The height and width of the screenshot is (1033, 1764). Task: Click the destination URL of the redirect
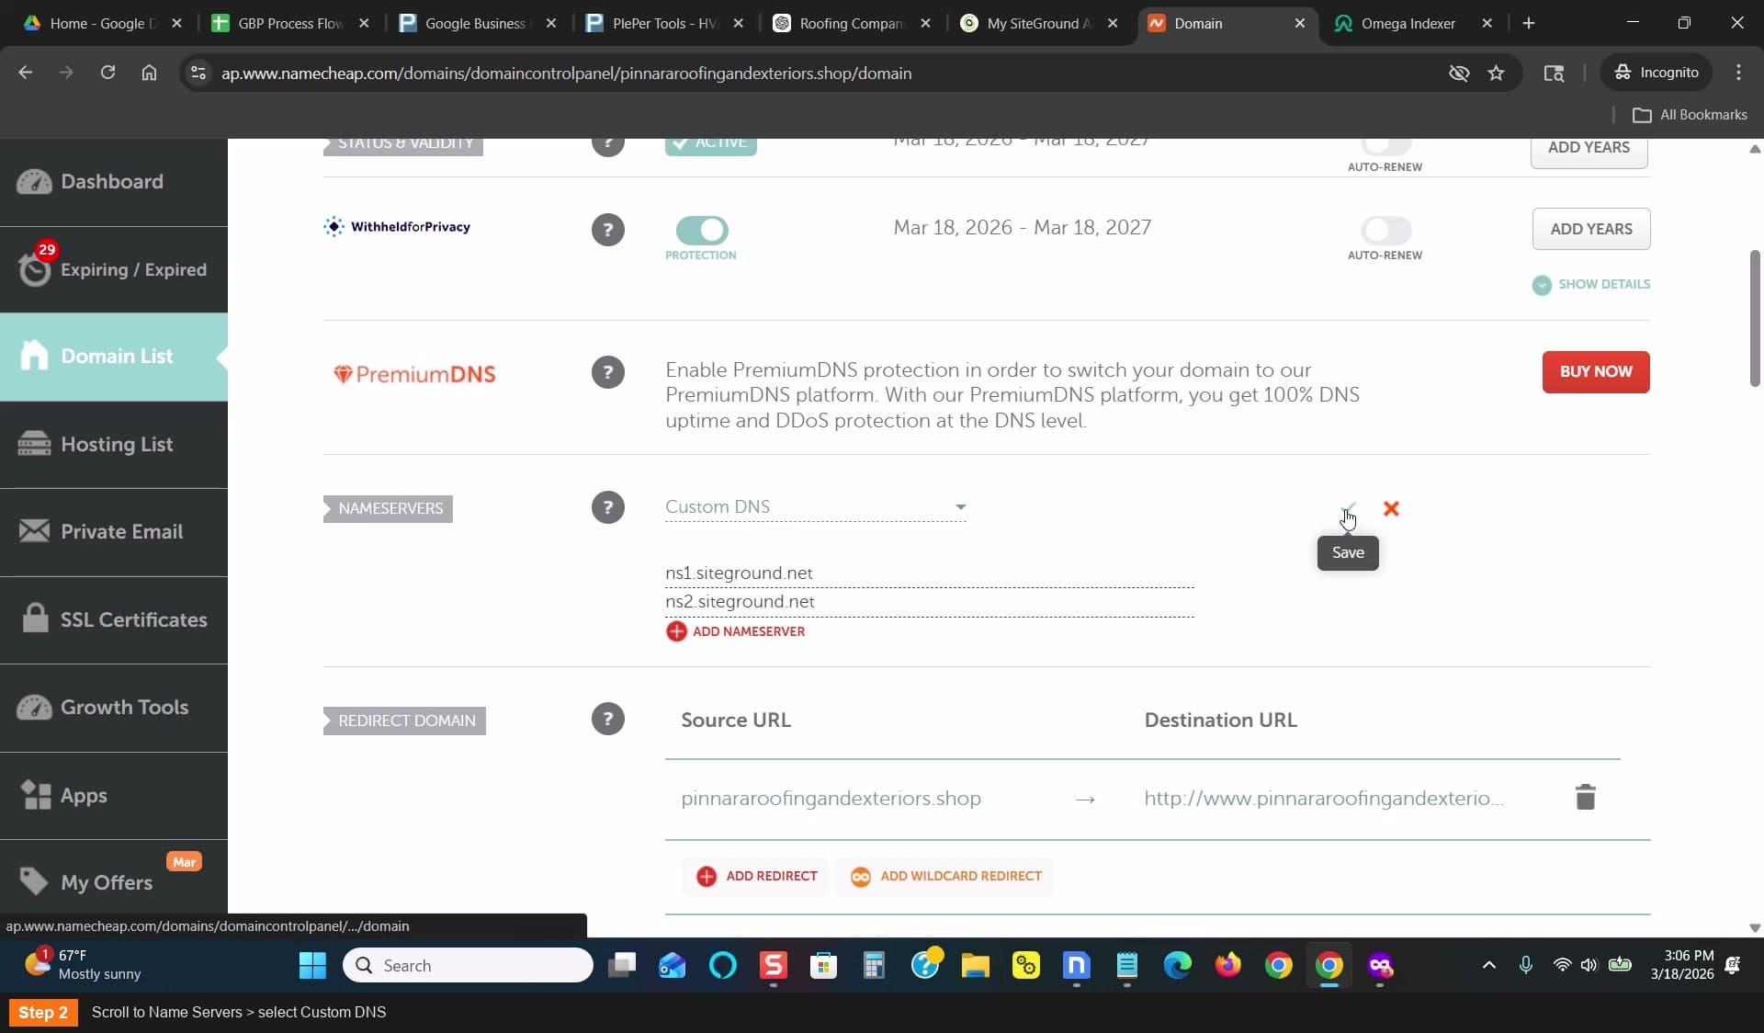(1324, 799)
